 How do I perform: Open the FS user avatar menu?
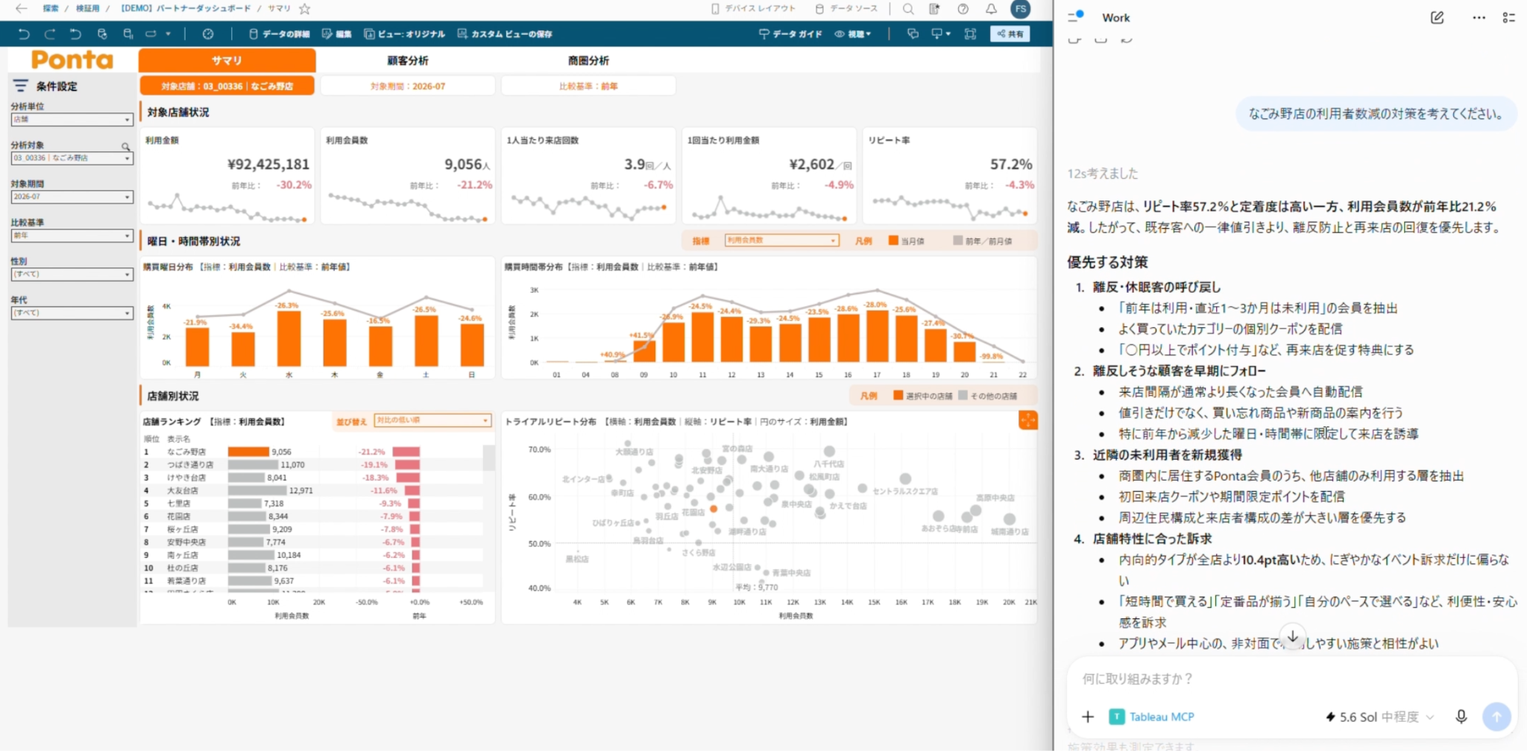(x=1021, y=9)
